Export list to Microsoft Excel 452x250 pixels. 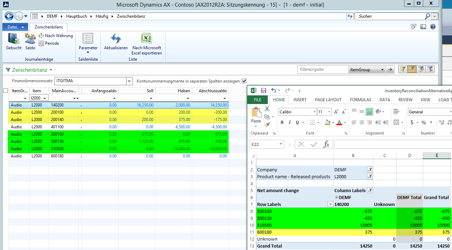[147, 43]
